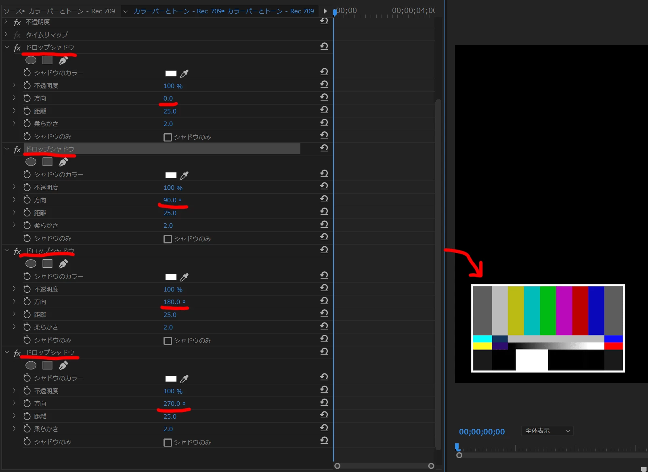The width and height of the screenshot is (648, 472).
Task: Collapse the third ドロップシャドウ effect
Action: pos(7,251)
